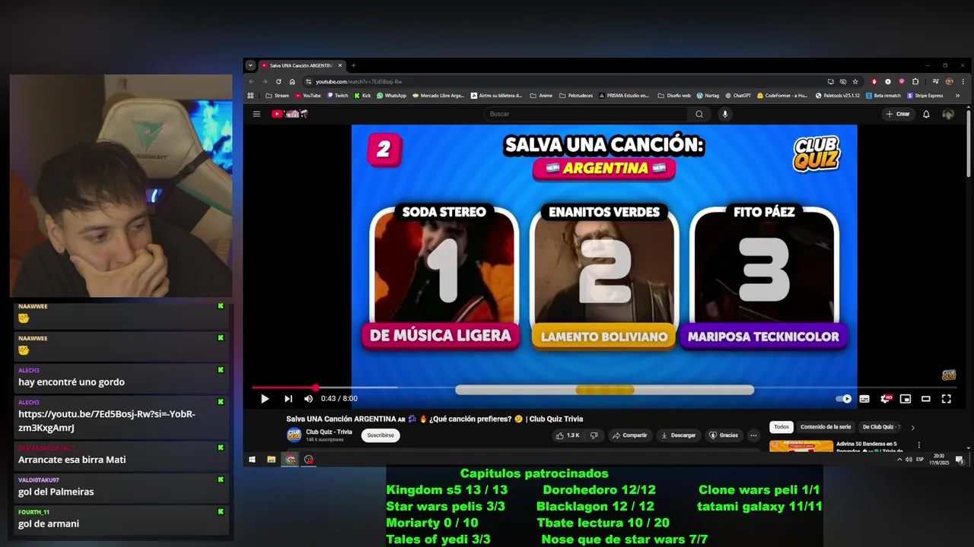
Task: Go to browser home page
Action: [x=292, y=81]
